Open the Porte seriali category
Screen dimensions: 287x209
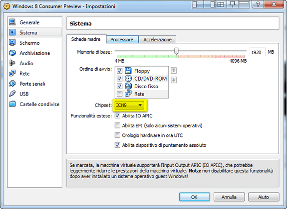(x=34, y=84)
